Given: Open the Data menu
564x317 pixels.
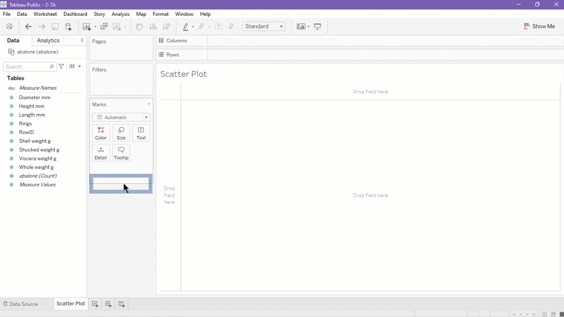Looking at the screenshot, I should tap(22, 14).
